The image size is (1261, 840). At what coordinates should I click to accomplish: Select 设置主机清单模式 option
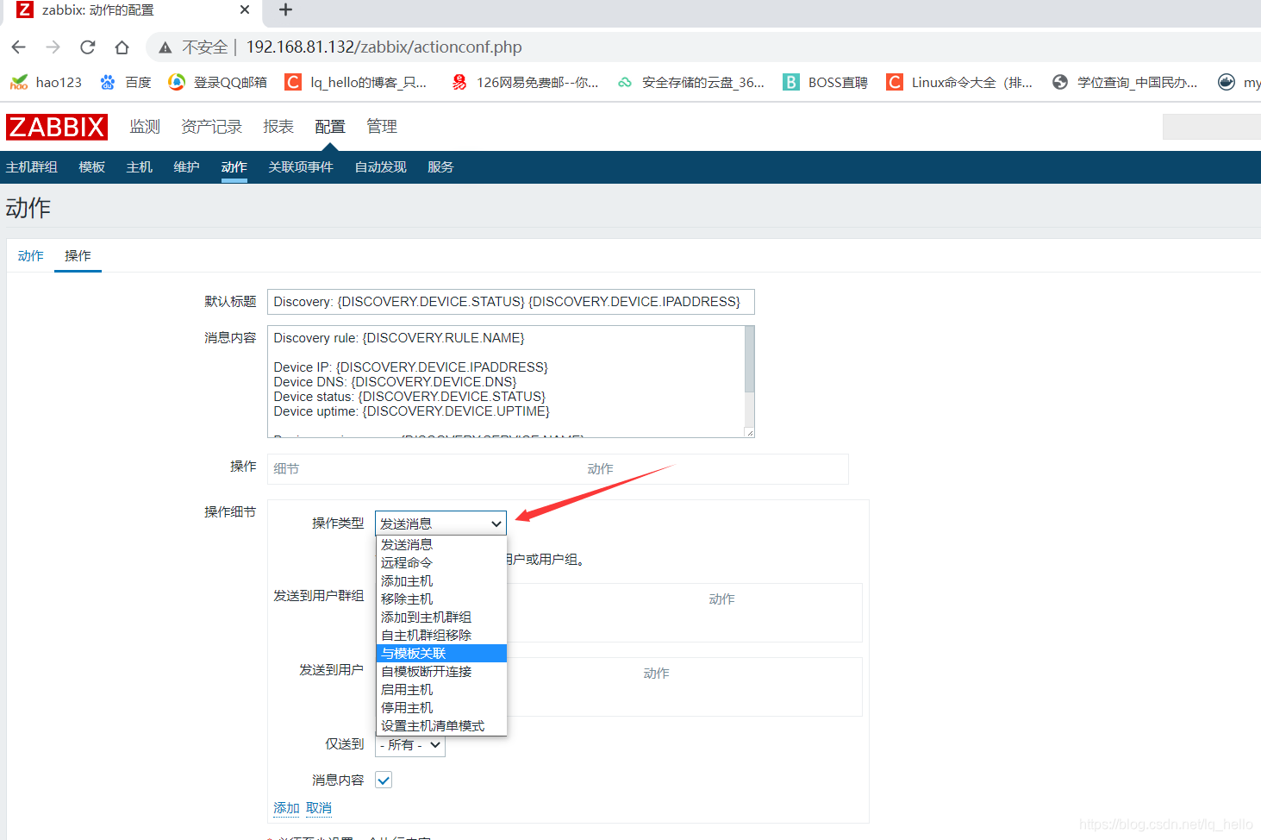[441, 725]
